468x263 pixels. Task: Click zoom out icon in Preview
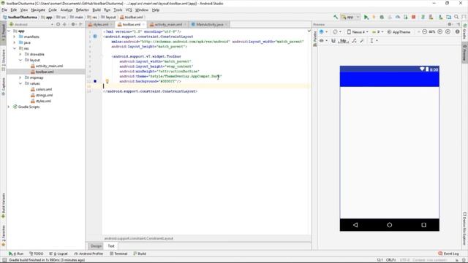click(x=424, y=32)
